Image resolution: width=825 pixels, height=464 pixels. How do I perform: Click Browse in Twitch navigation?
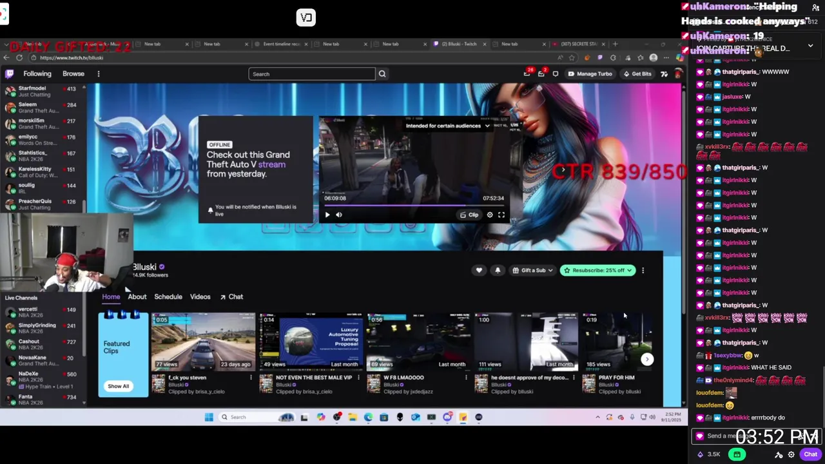73,73
